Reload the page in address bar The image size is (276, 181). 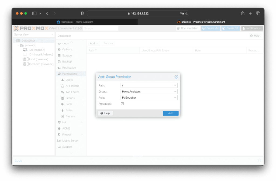(x=187, y=13)
